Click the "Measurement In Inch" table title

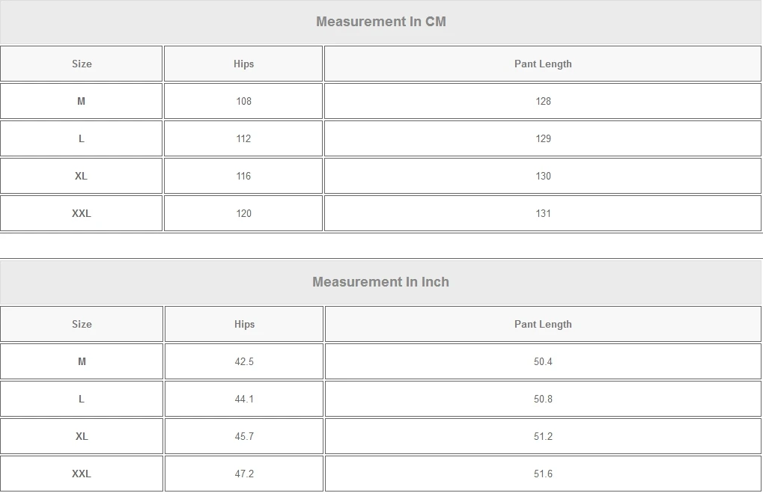point(380,282)
